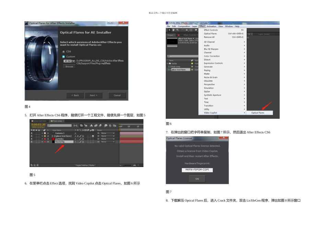Select the Unified Camera tool
The width and height of the screenshot is (326, 230).
point(187,30)
